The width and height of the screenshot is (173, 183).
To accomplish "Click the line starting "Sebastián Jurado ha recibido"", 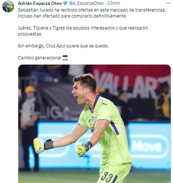I will pyautogui.click(x=92, y=10).
